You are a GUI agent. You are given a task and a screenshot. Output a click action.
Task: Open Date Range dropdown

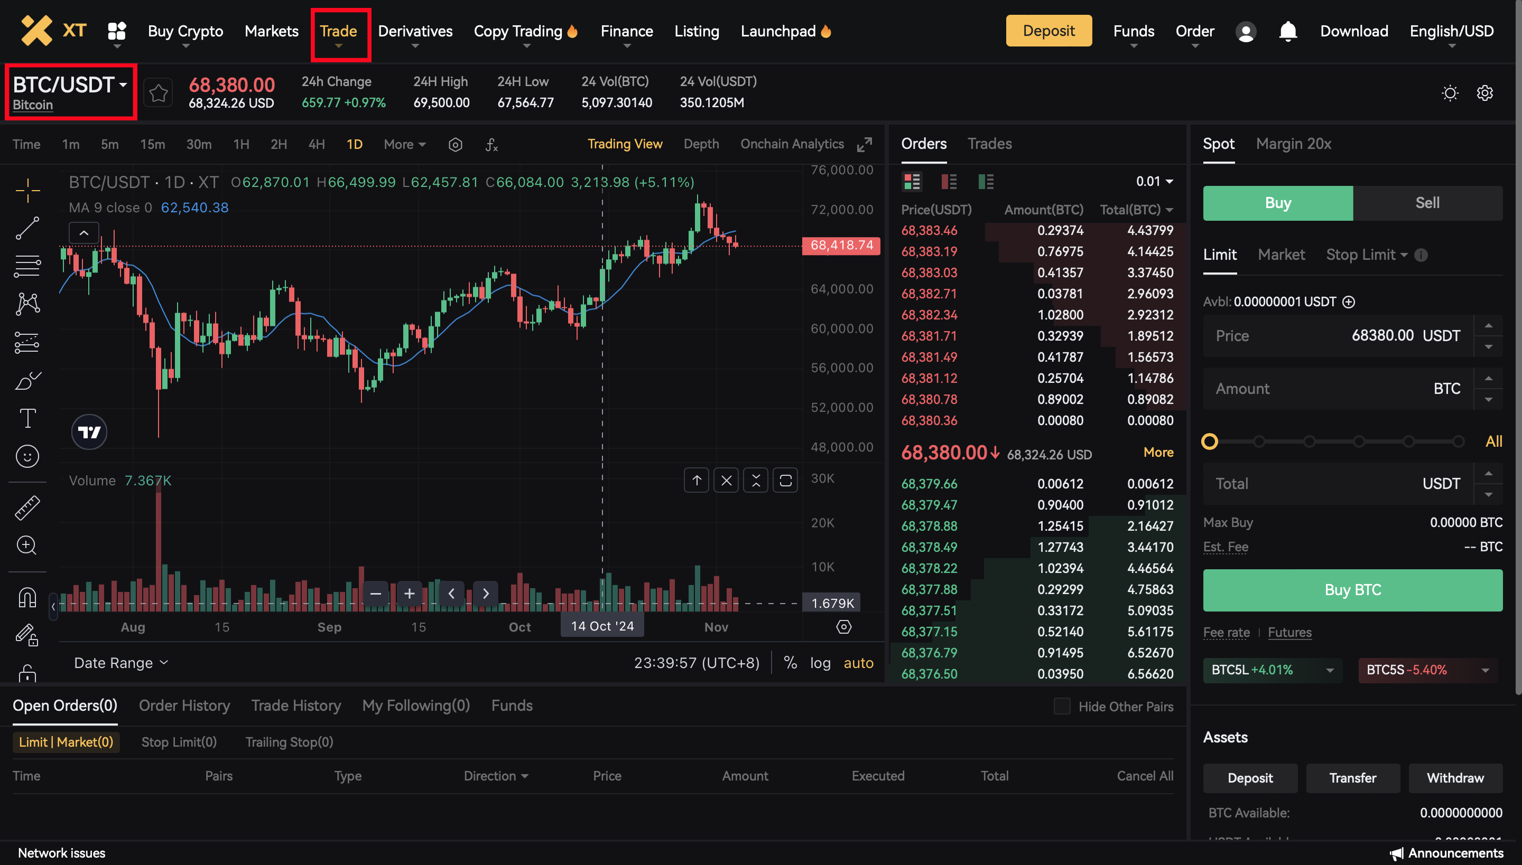(120, 663)
